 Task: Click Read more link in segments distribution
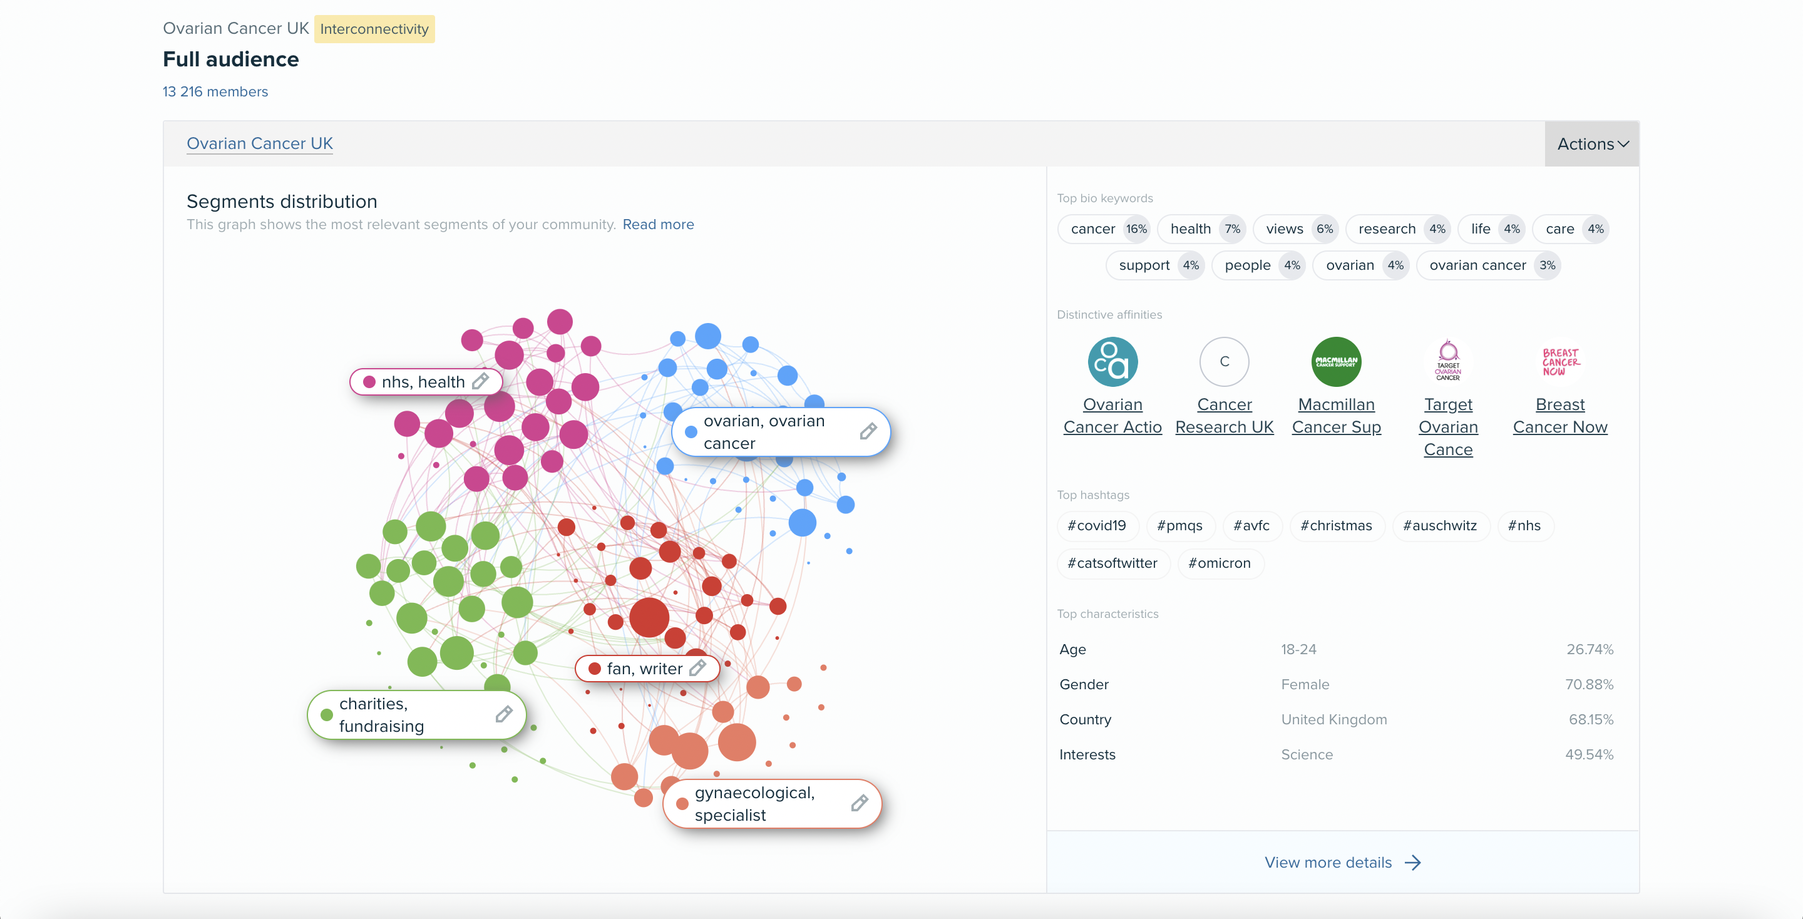tap(657, 224)
